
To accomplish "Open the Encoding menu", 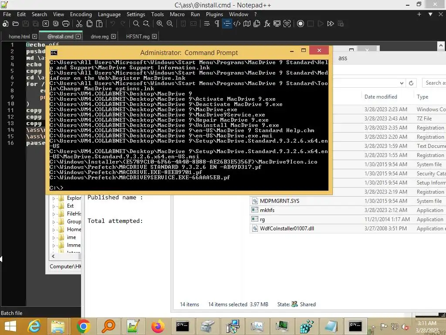I will point(81,14).
